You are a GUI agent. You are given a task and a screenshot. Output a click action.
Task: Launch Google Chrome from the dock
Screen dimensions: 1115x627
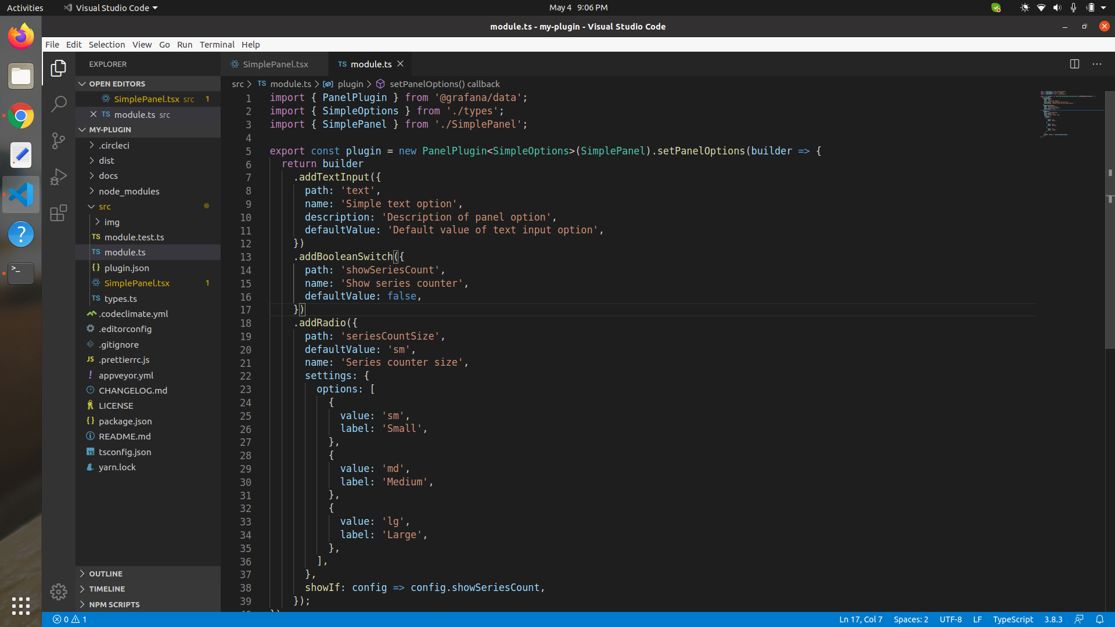coord(21,116)
